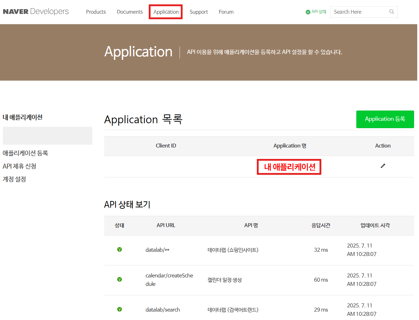This screenshot has height=320, width=419.
Task: Click the Application 등록 green button
Action: pos(385,119)
